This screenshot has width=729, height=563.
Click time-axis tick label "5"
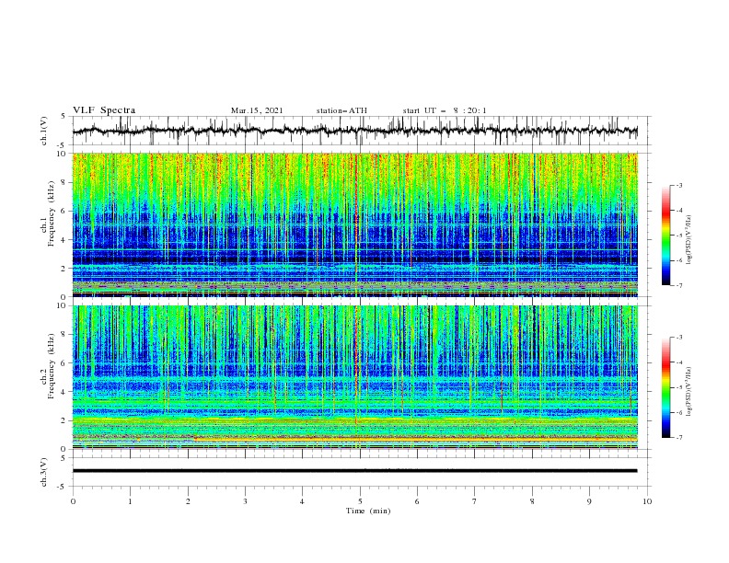tap(360, 501)
